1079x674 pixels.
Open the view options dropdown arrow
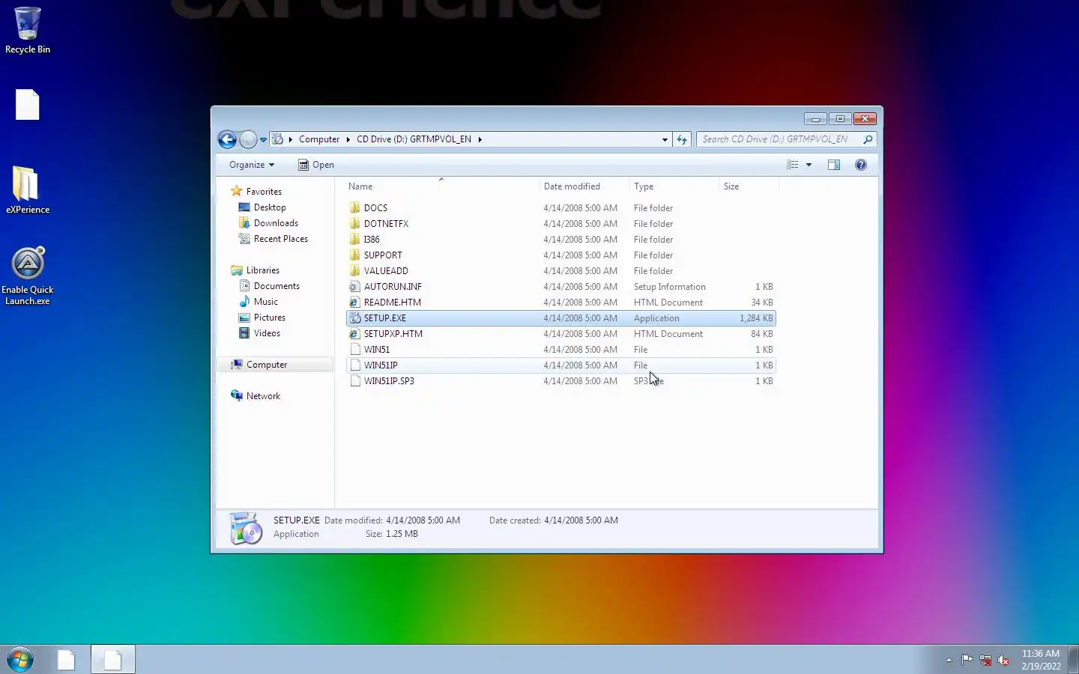pos(809,165)
